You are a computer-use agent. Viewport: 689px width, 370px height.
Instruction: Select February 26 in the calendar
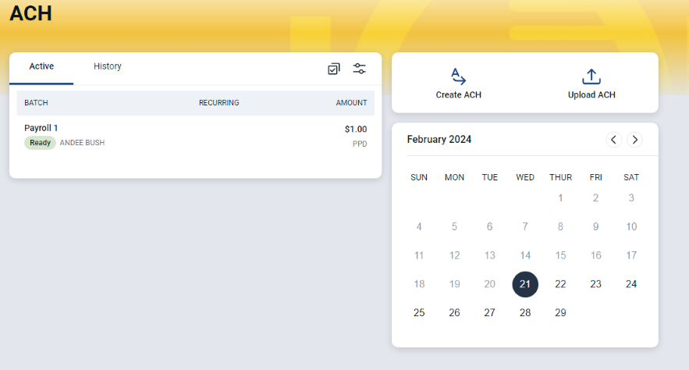coord(454,313)
